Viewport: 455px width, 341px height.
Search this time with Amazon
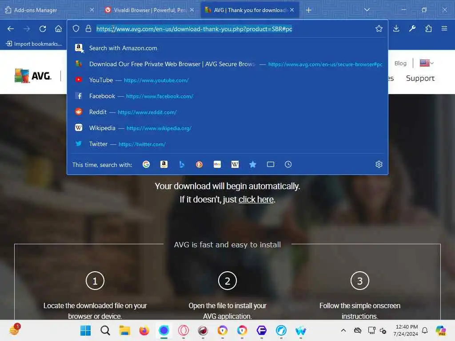tap(164, 164)
